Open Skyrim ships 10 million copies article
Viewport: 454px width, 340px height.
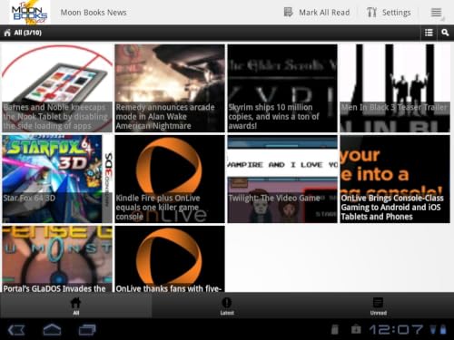click(x=282, y=88)
